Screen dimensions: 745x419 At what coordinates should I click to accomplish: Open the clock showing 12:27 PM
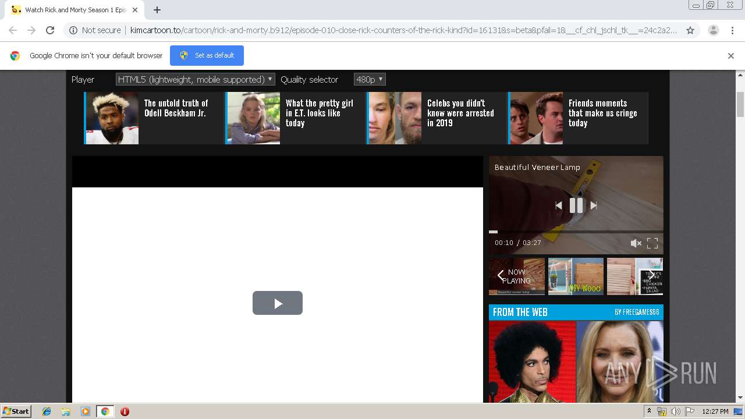(x=715, y=411)
